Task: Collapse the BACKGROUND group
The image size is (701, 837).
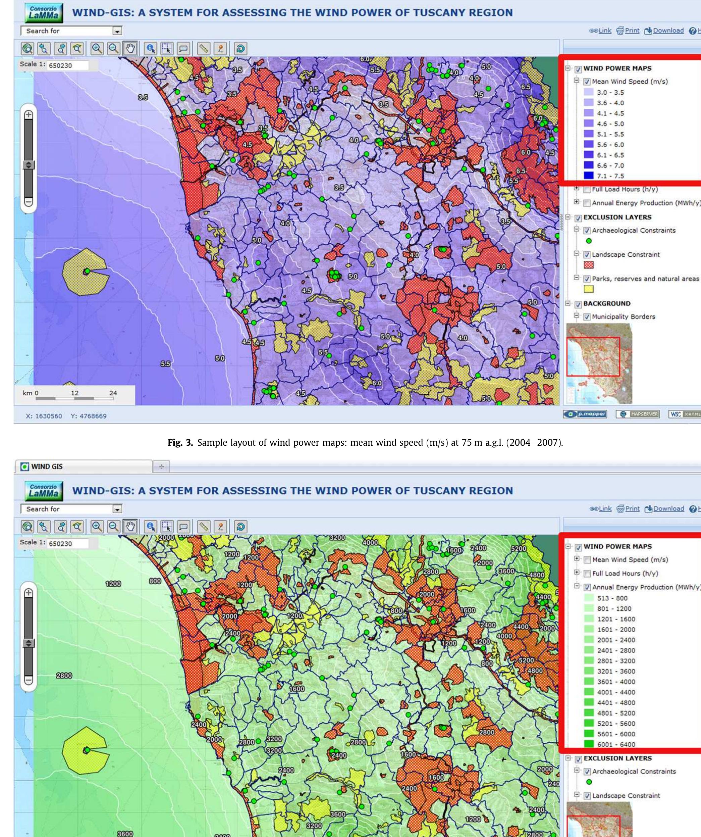Action: point(568,303)
